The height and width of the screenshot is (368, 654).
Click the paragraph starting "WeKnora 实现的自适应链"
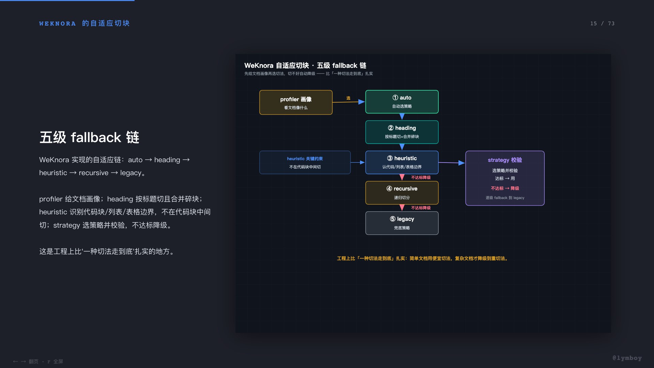[x=114, y=166]
